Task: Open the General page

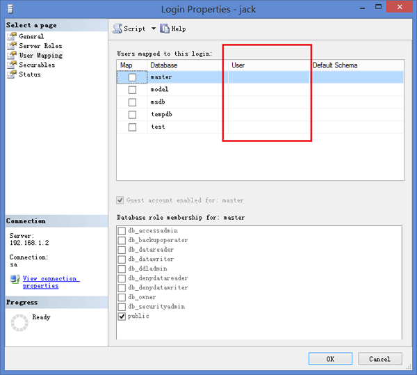Action: (x=31, y=36)
